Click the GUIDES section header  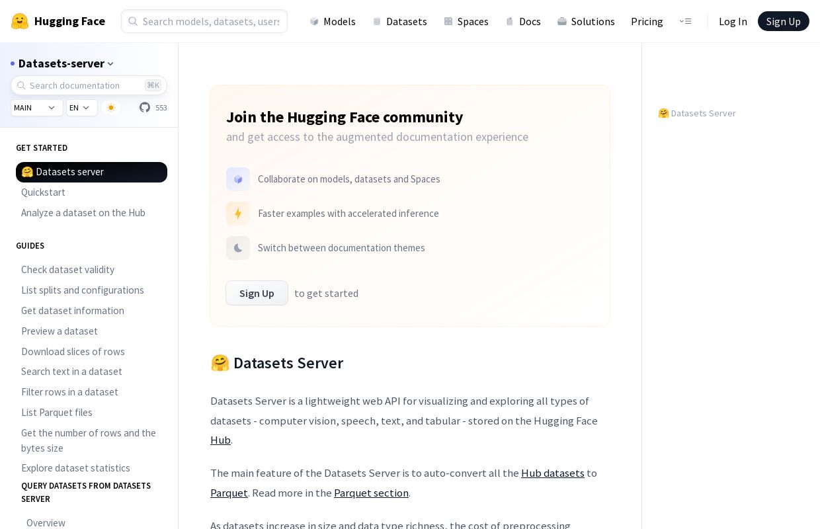click(30, 246)
